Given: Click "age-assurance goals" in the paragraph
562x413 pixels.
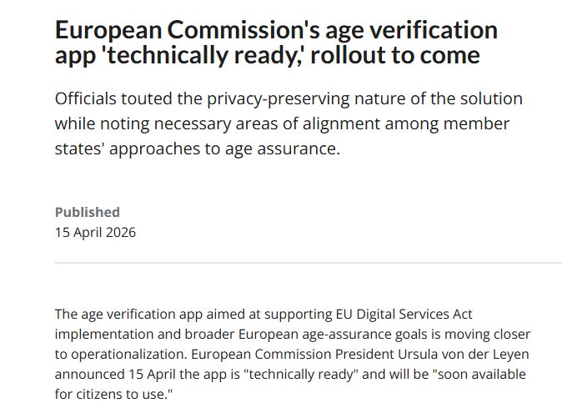Looking at the screenshot, I should [364, 334].
